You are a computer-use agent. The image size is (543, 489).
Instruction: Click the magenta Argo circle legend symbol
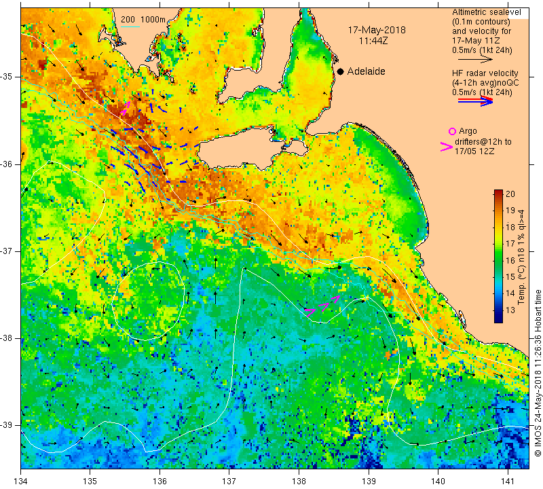(x=452, y=131)
